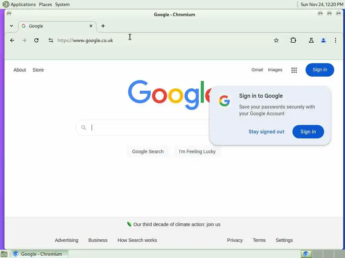Click the Sign in button in page header
Image resolution: width=345 pixels, height=258 pixels.
[x=320, y=70]
